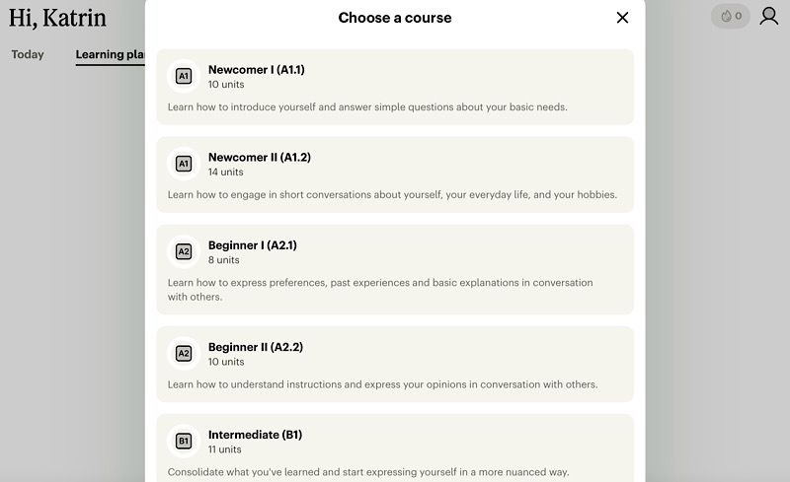Viewport: 790px width, 482px height.
Task: Click the Beginner I express preferences description
Action: tap(380, 290)
